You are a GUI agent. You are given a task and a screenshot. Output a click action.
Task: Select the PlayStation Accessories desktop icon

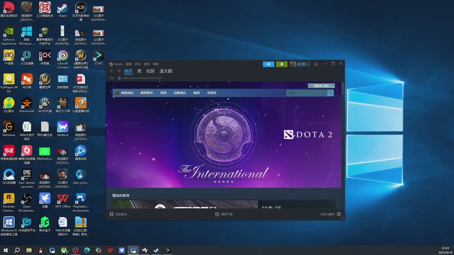pyautogui.click(x=81, y=202)
